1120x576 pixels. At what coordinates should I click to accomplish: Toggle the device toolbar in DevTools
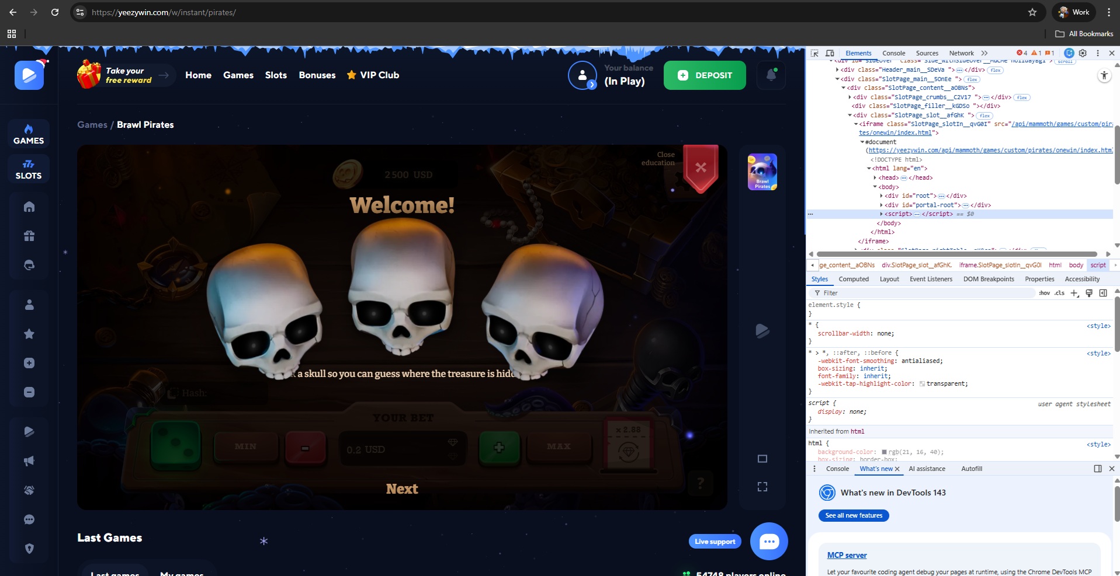pos(830,53)
